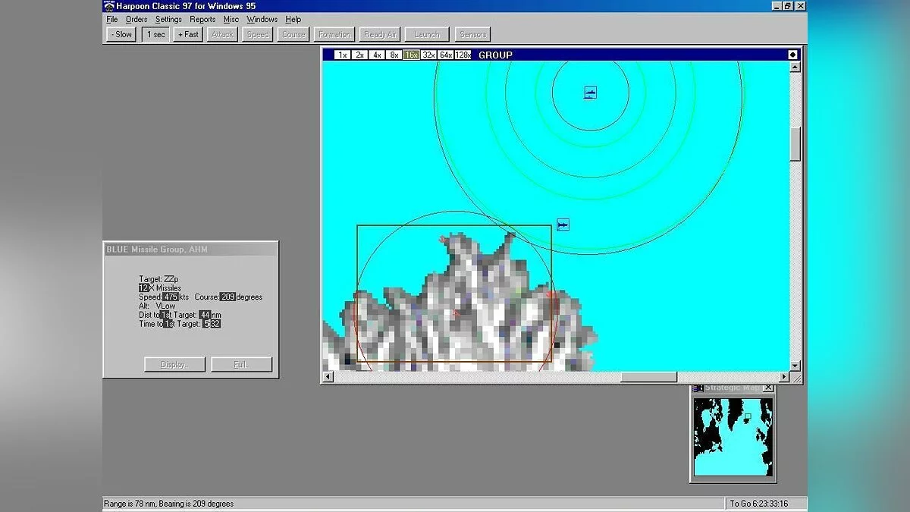This screenshot has width=910, height=512.
Task: Click the 'Target: ZZp' line
Action: (x=158, y=279)
